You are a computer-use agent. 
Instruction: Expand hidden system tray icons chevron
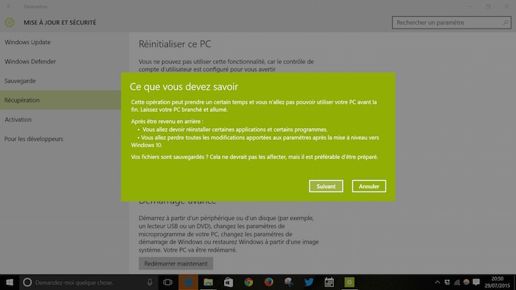tap(437, 282)
